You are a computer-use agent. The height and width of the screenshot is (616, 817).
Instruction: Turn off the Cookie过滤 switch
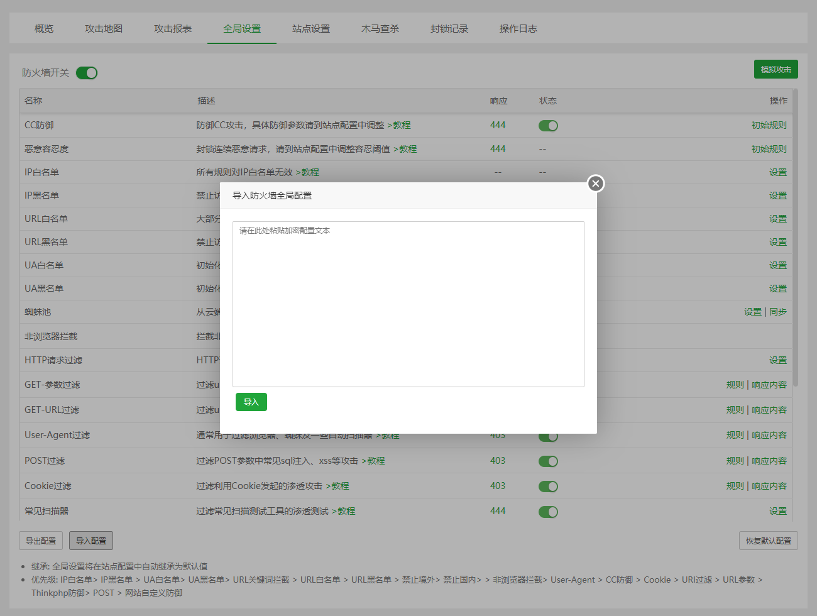[548, 487]
